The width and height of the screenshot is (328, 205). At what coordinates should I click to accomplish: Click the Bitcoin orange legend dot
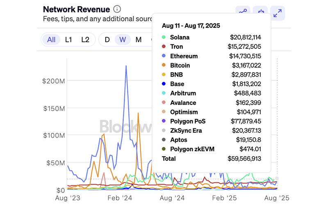click(164, 65)
